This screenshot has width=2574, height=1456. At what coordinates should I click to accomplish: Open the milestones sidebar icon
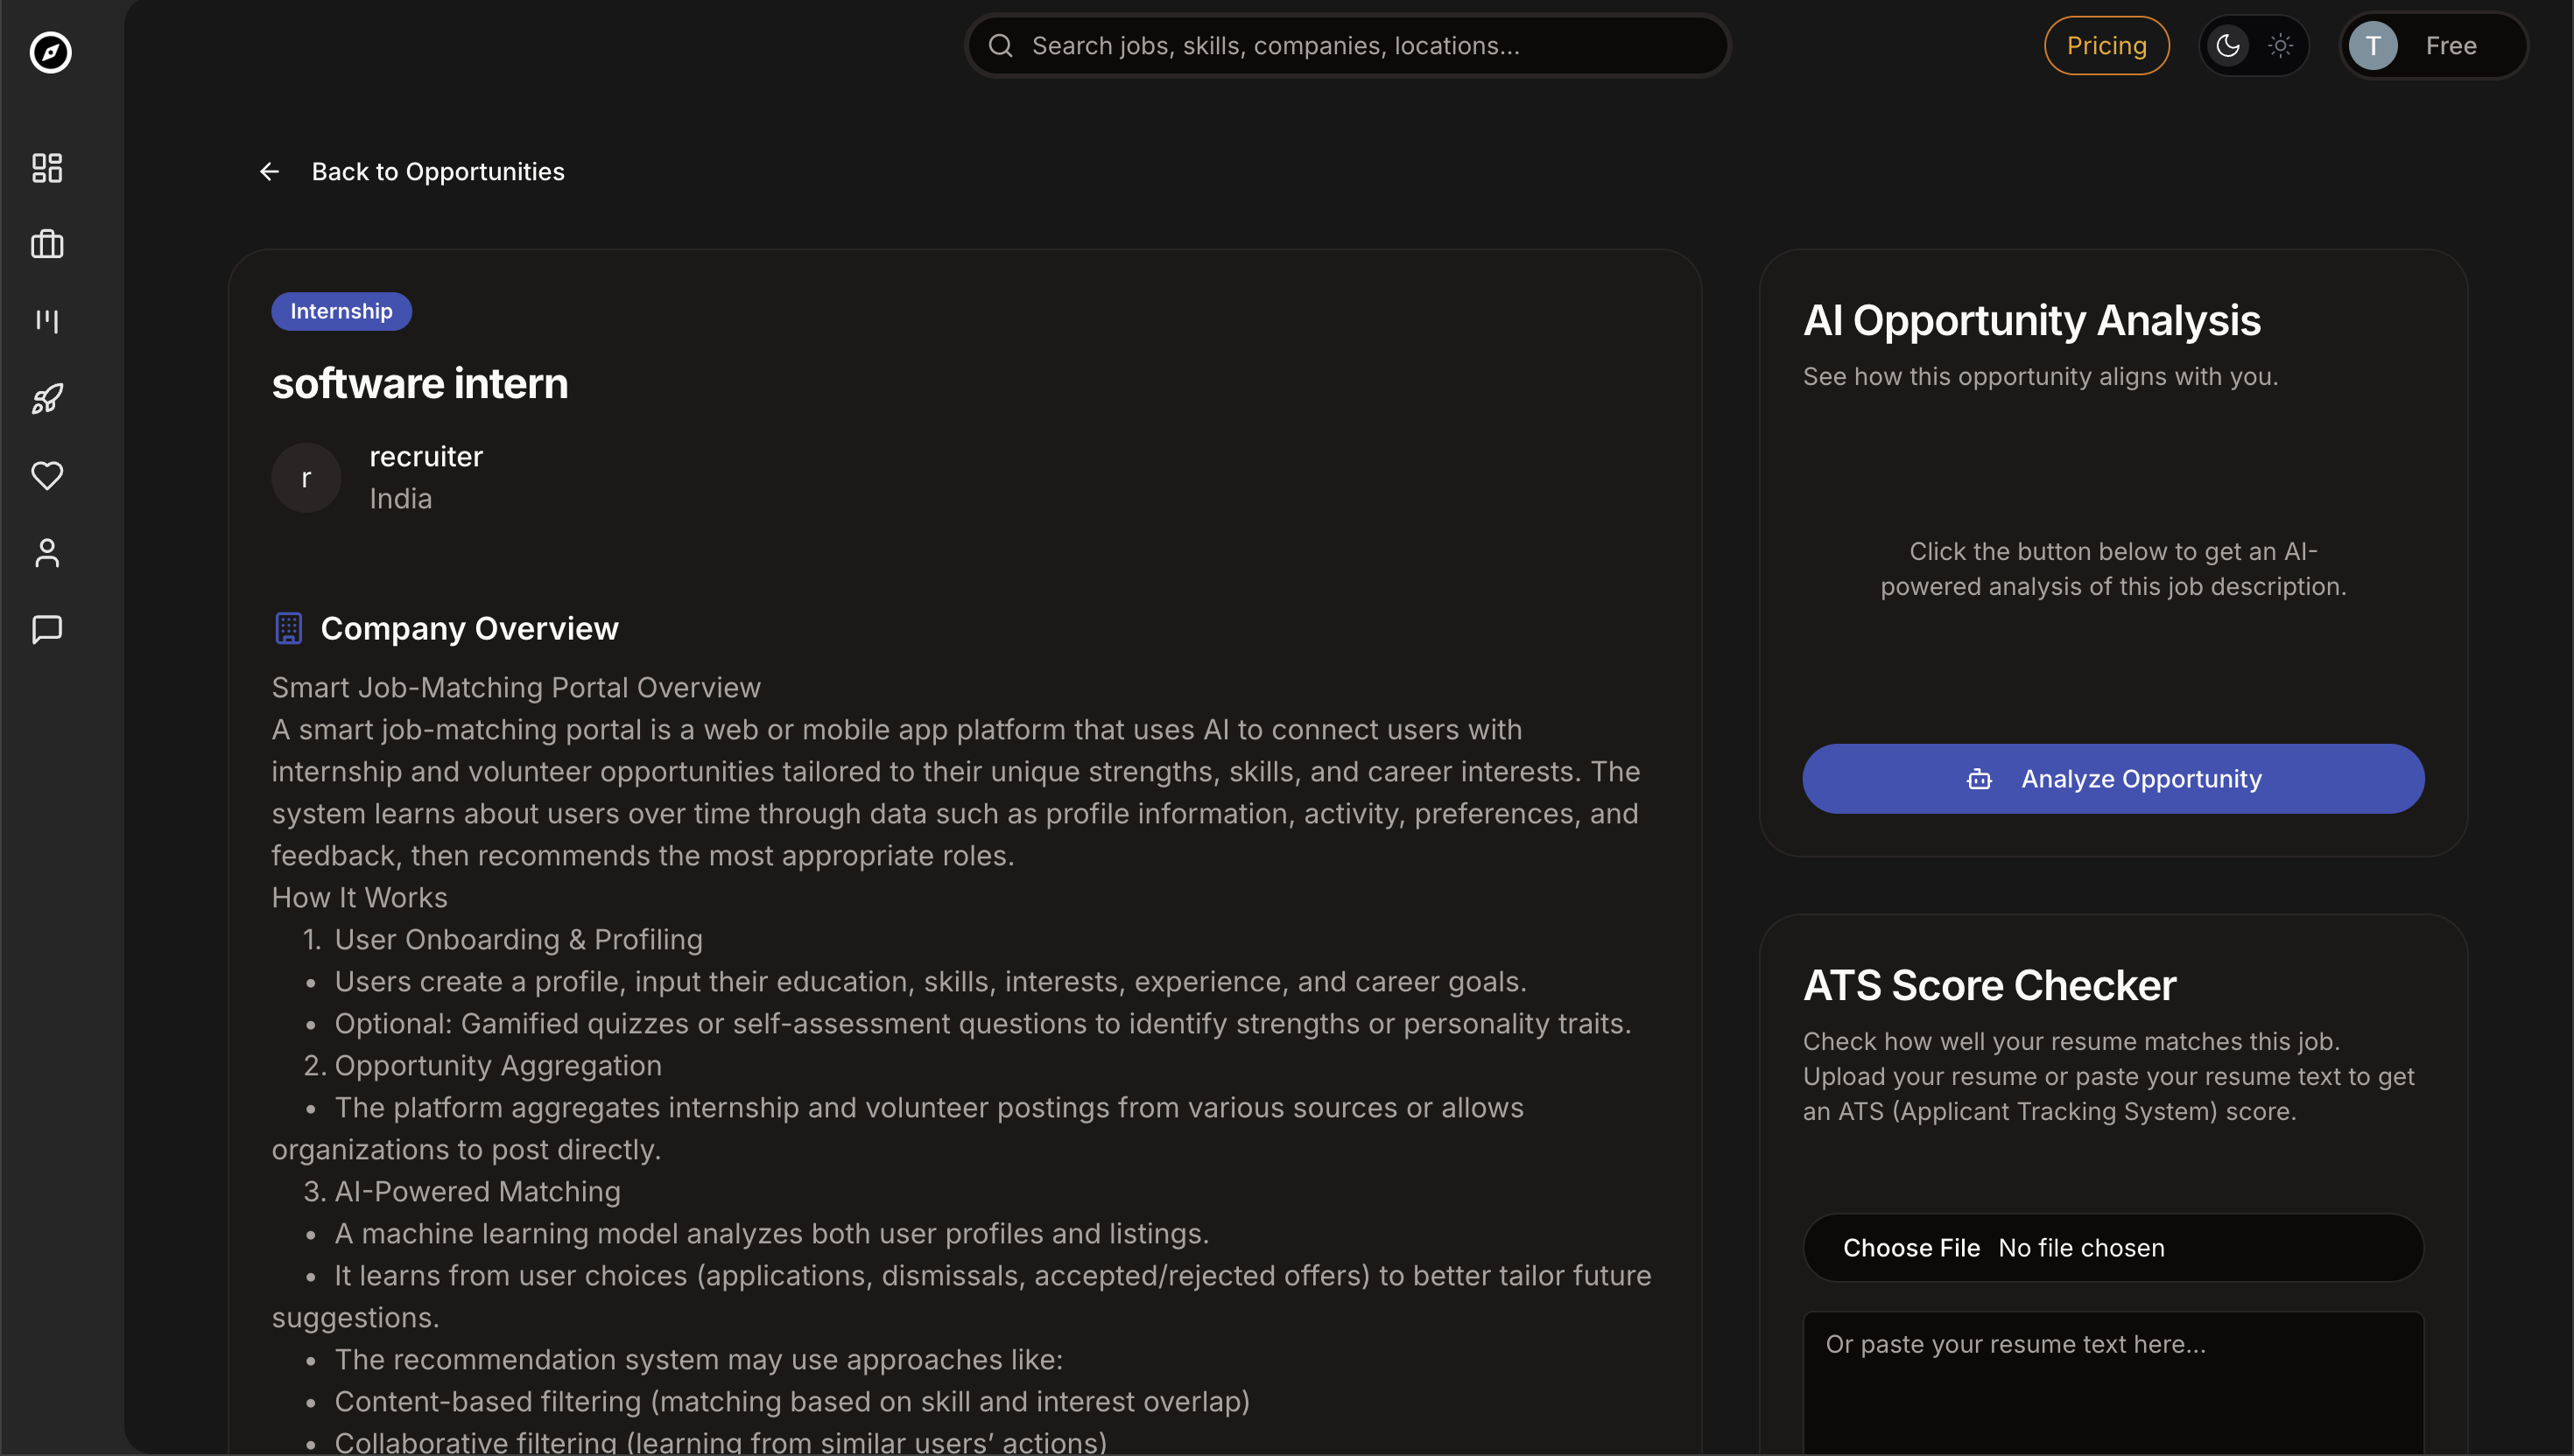46,321
